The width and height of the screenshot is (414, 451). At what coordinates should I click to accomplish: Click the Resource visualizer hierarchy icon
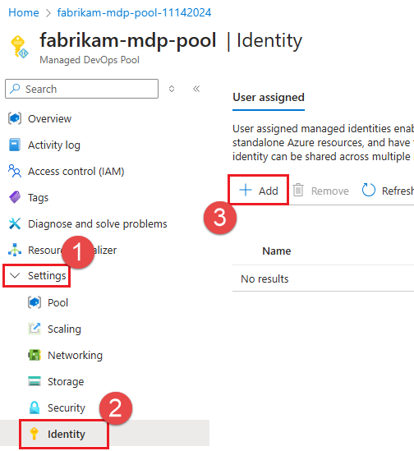tap(15, 250)
